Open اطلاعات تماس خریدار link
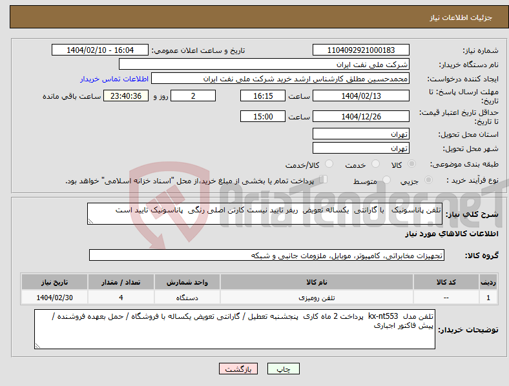The image size is (509, 386). point(114,79)
